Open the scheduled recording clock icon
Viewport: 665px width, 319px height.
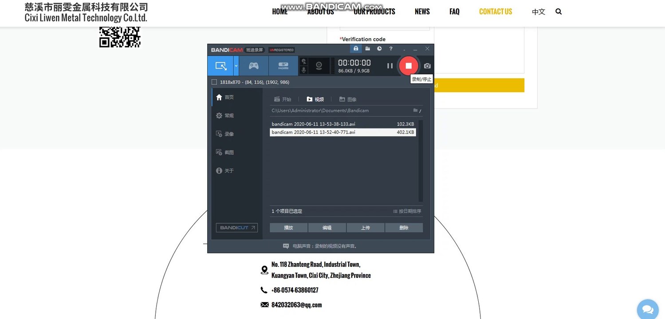pos(379,49)
